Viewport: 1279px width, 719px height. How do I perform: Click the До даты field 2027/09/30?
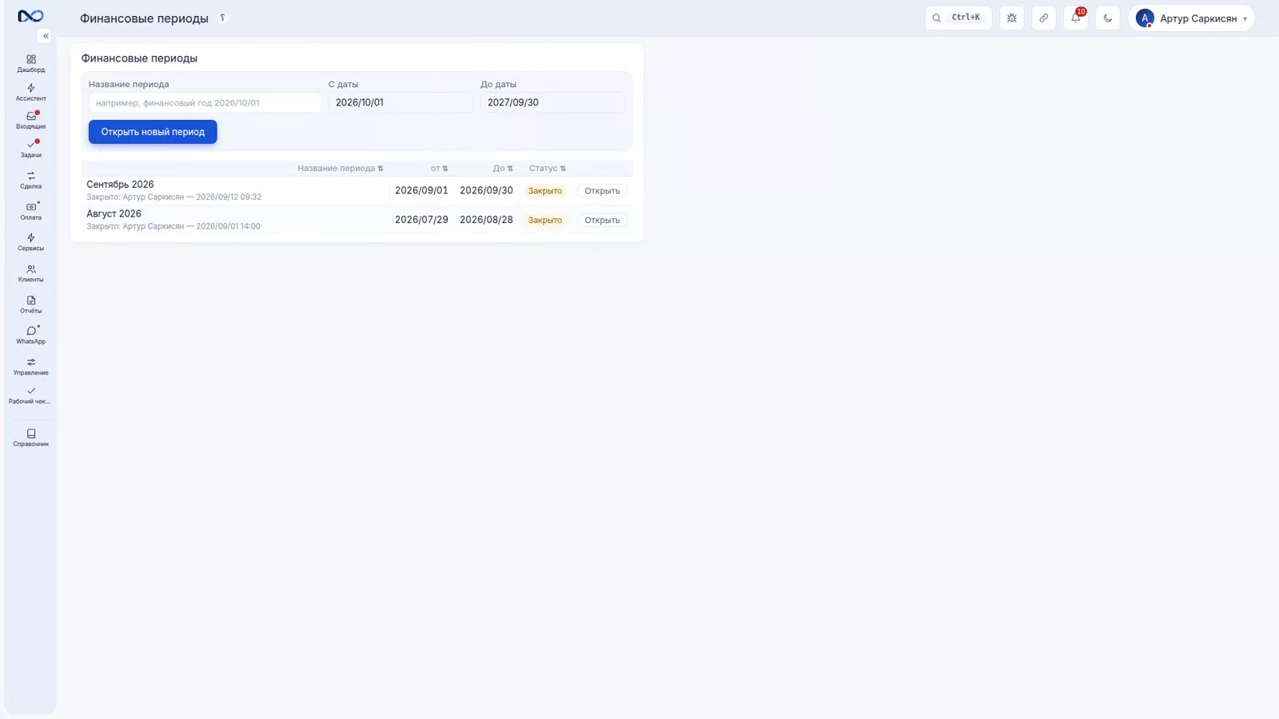click(x=552, y=102)
